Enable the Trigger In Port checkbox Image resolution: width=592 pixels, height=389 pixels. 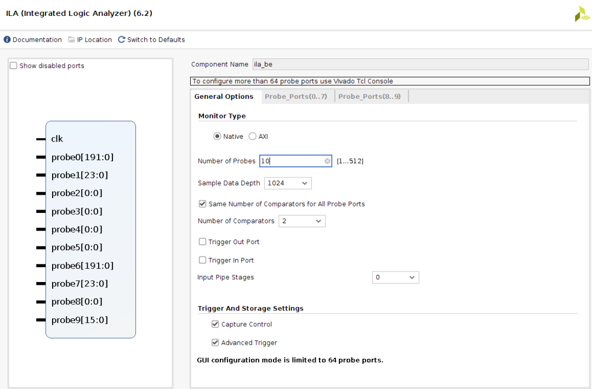[203, 261]
